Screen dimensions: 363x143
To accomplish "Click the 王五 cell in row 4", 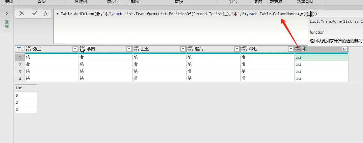I will (159, 79).
